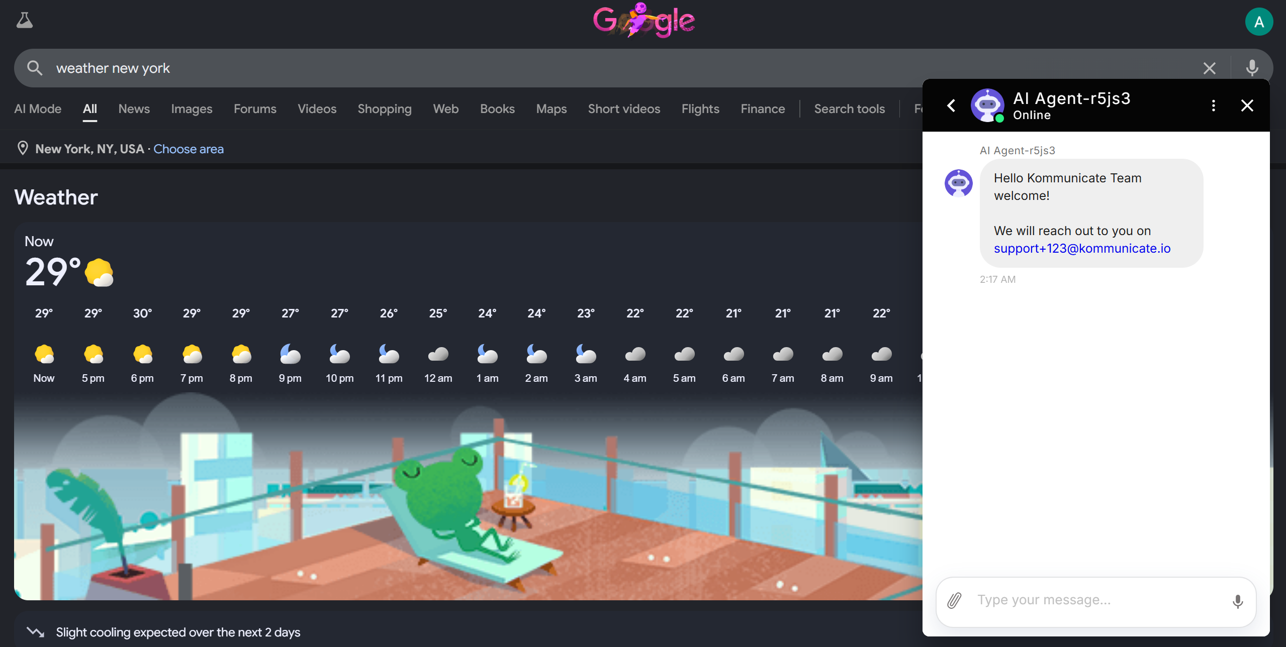Screen dimensions: 1286x647
Task: Open Search Labs flask icon
Action: pos(24,21)
